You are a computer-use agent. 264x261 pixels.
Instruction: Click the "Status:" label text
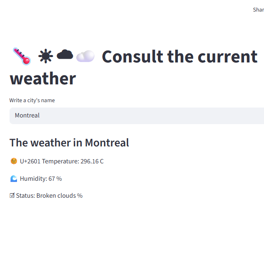[25, 196]
